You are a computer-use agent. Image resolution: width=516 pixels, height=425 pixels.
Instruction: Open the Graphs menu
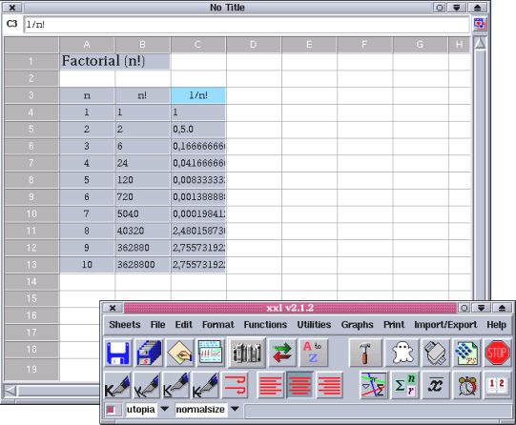pos(357,325)
